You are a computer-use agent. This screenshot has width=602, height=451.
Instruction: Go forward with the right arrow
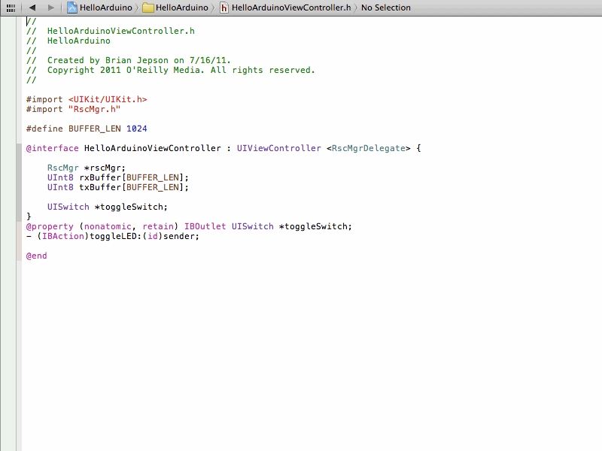point(50,8)
